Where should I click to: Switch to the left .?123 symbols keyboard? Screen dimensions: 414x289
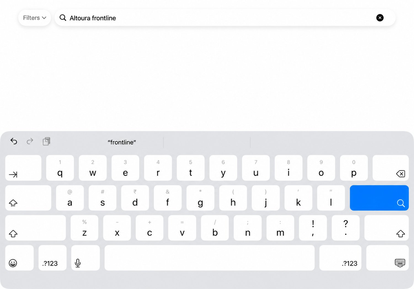click(x=52, y=258)
